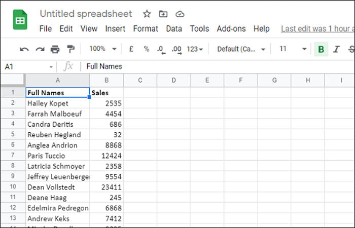Select column D header
355x228 pixels.
(173, 80)
